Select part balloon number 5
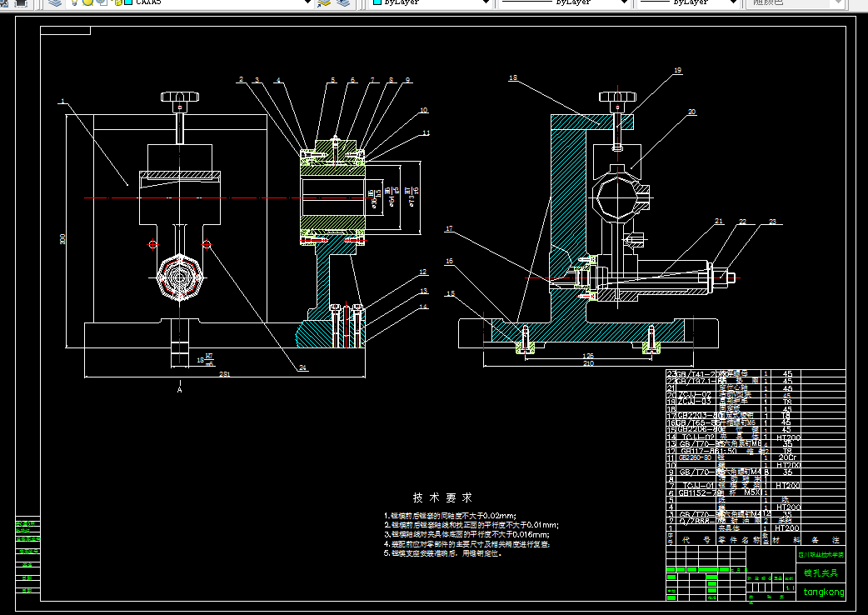This screenshot has width=868, height=615. coord(332,80)
